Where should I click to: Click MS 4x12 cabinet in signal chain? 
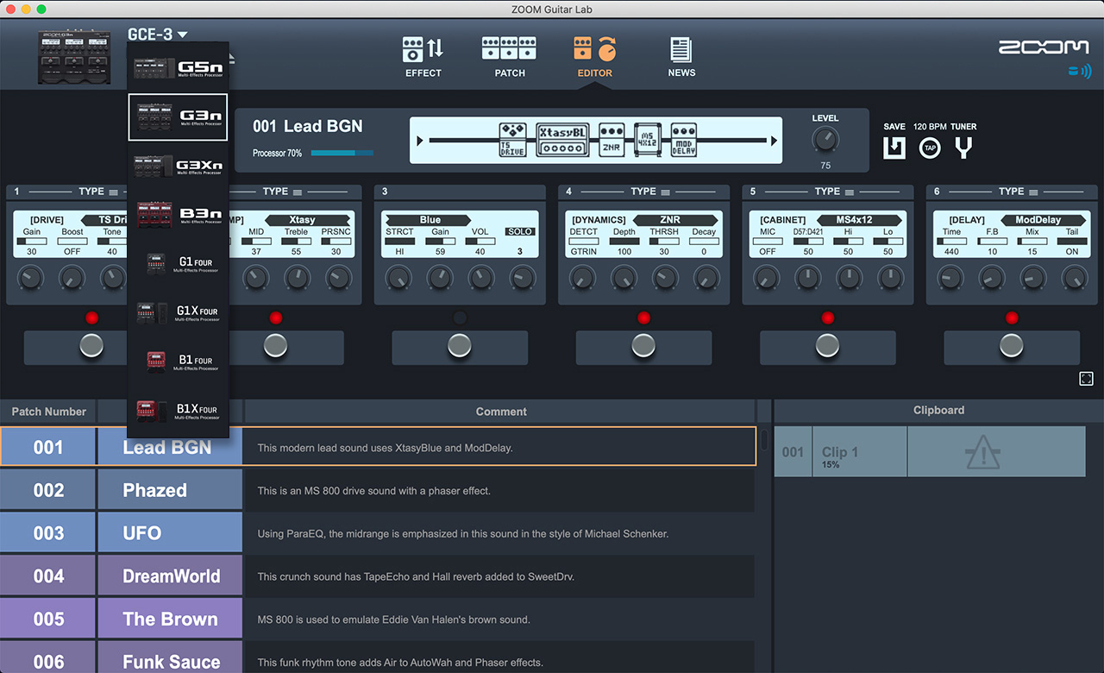[x=647, y=140]
